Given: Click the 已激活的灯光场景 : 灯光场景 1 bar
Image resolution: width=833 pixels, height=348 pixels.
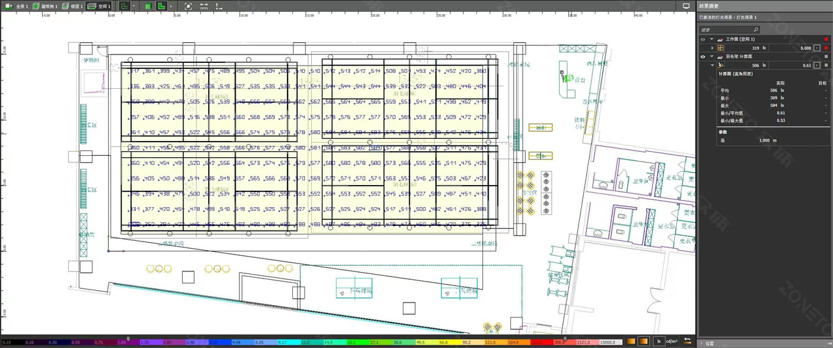Looking at the screenshot, I should [x=764, y=18].
